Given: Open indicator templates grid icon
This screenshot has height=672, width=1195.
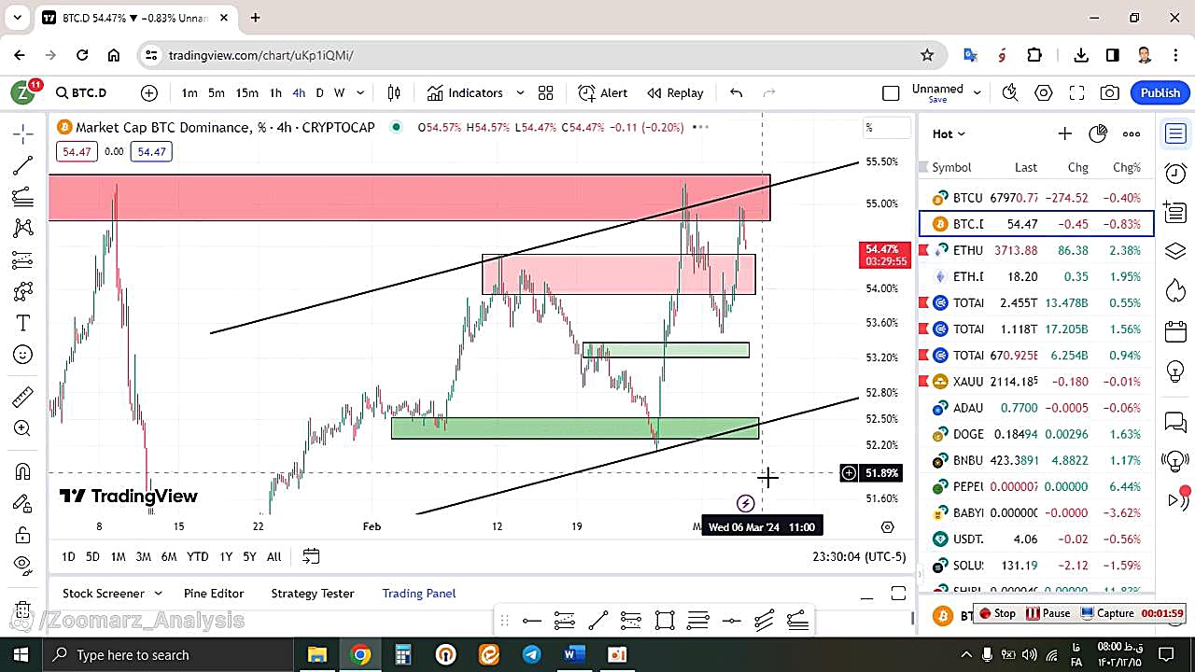Looking at the screenshot, I should tap(545, 92).
